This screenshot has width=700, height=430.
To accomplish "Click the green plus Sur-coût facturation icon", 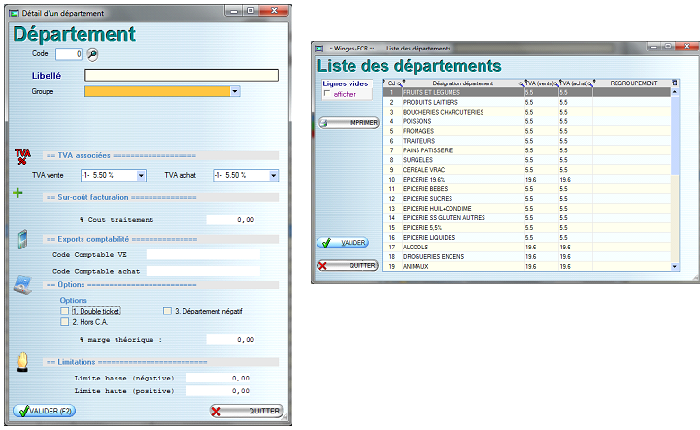I will [17, 193].
